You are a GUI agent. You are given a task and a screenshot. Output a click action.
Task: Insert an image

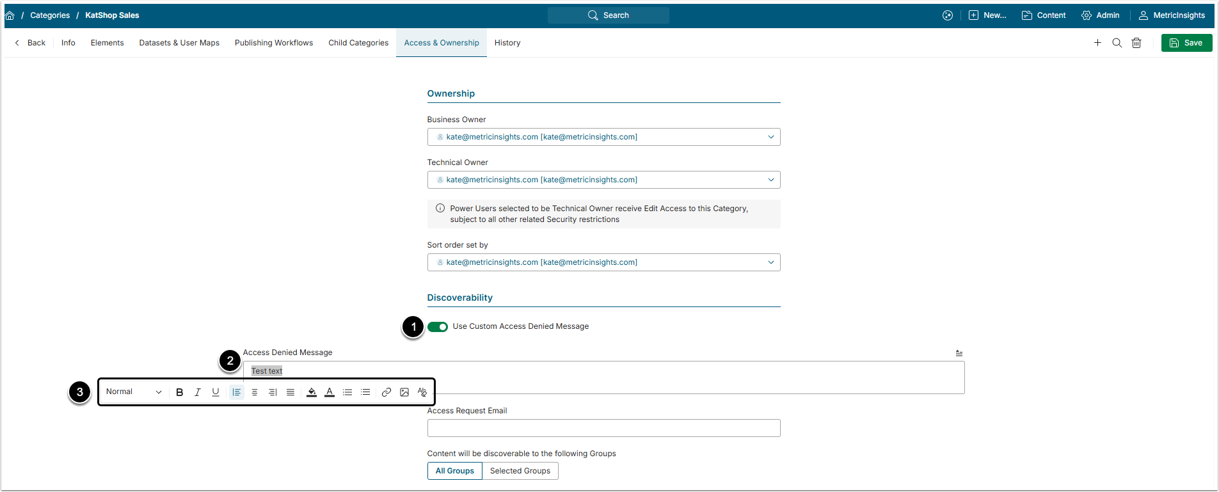point(404,392)
